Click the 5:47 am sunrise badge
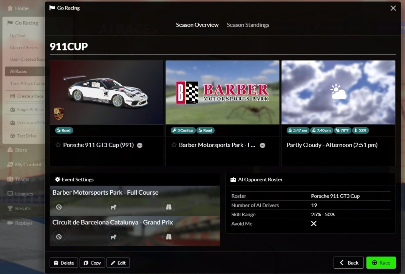The height and width of the screenshot is (274, 405). [x=298, y=130]
